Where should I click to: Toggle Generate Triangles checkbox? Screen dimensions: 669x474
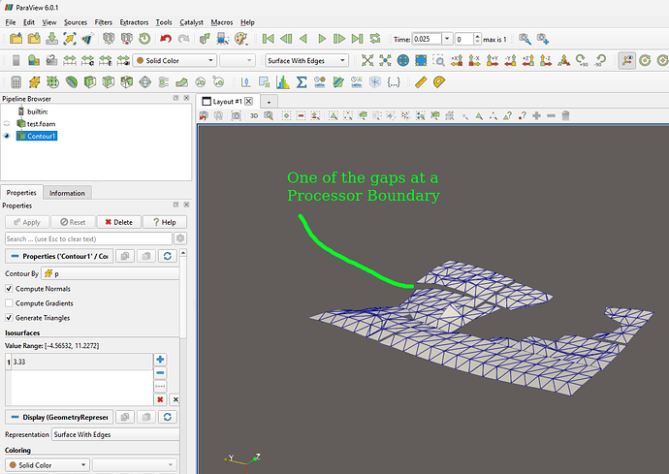(10, 318)
